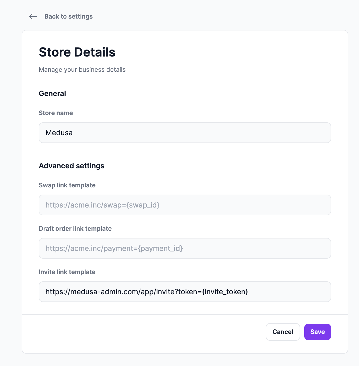Click the Advanced settings heading
The image size is (359, 366).
click(x=71, y=165)
